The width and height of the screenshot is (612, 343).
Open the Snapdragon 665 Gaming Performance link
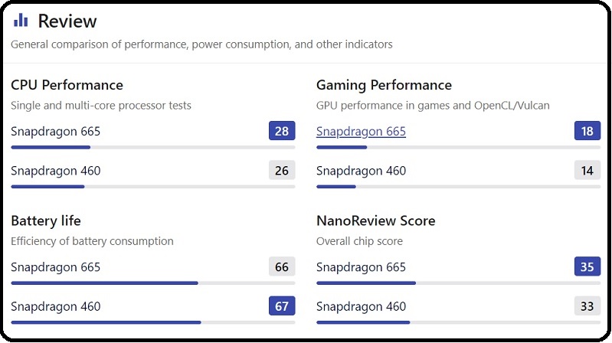[x=361, y=131]
